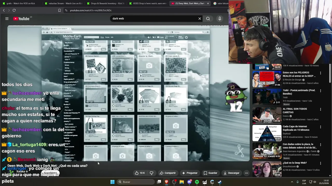Click the video player showing Middle-Earth market
The image size is (332, 186).
click(128, 93)
